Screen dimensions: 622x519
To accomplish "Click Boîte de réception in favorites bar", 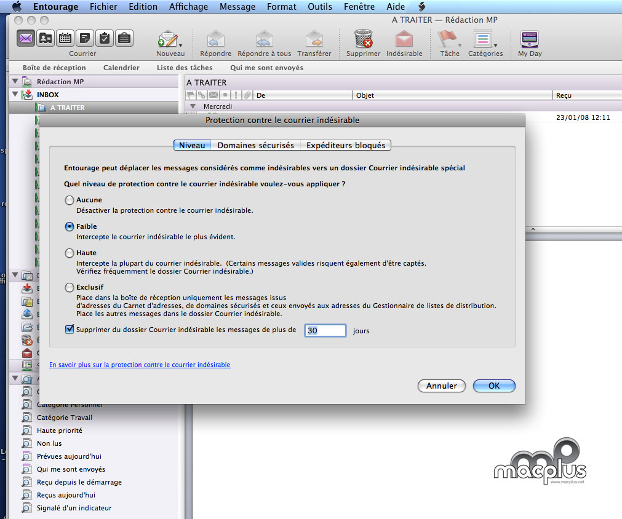I will coord(54,68).
